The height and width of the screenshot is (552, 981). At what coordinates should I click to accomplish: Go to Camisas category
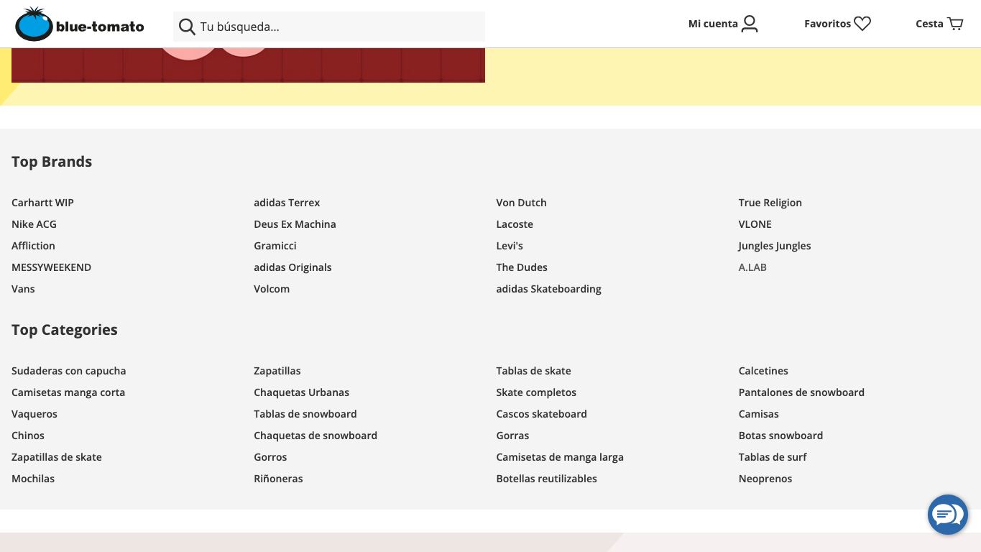pos(758,414)
